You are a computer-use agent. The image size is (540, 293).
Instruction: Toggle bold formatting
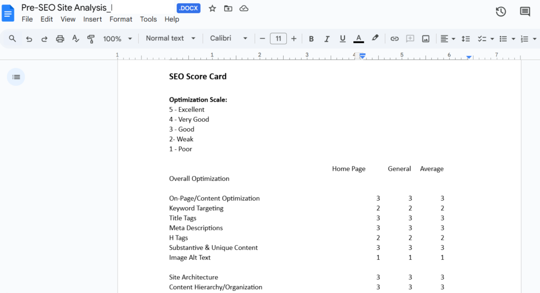click(311, 38)
